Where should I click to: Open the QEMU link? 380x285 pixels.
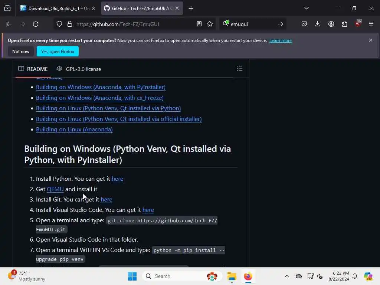[55, 189]
